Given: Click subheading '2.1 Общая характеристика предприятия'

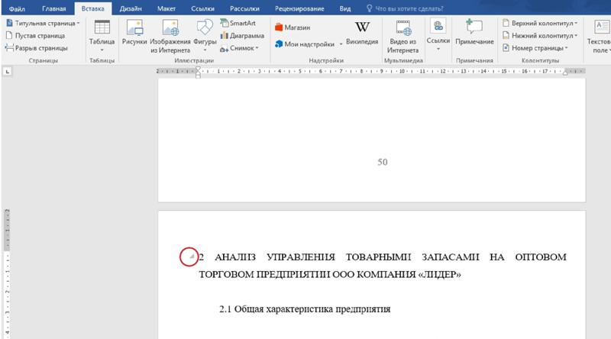Looking at the screenshot, I should coord(305,309).
